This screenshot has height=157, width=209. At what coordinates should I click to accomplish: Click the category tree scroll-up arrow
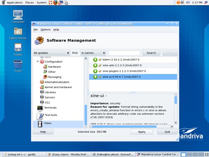(x=85, y=59)
